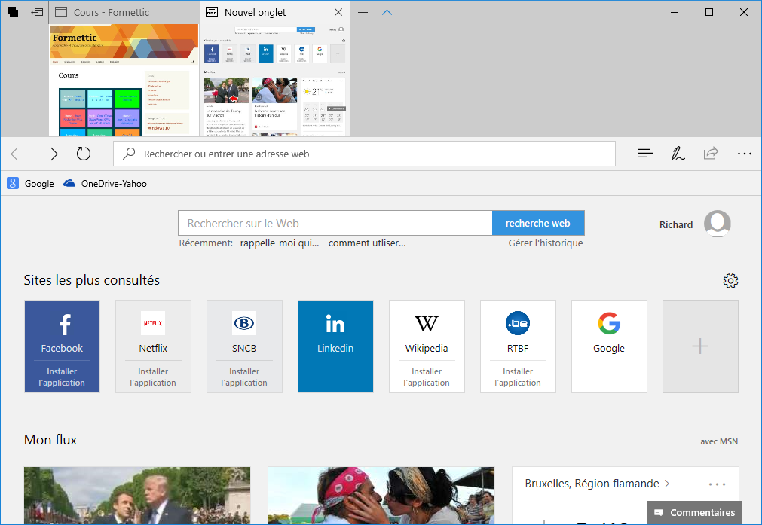Open news story with red bandana photo

381,496
